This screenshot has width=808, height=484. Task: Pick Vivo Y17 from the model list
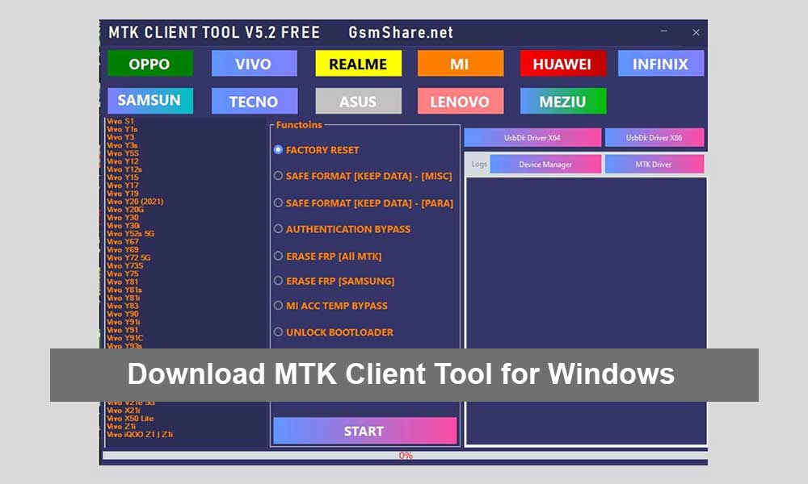pos(123,186)
